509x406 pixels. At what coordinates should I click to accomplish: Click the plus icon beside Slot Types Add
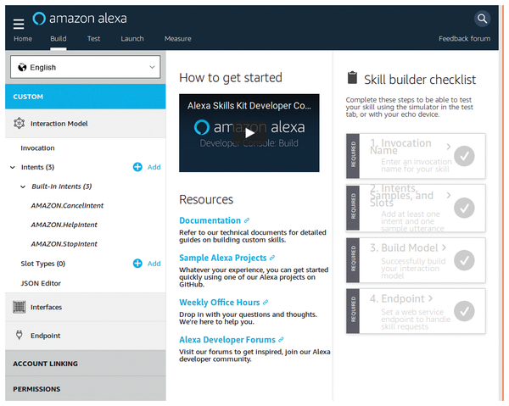(137, 263)
